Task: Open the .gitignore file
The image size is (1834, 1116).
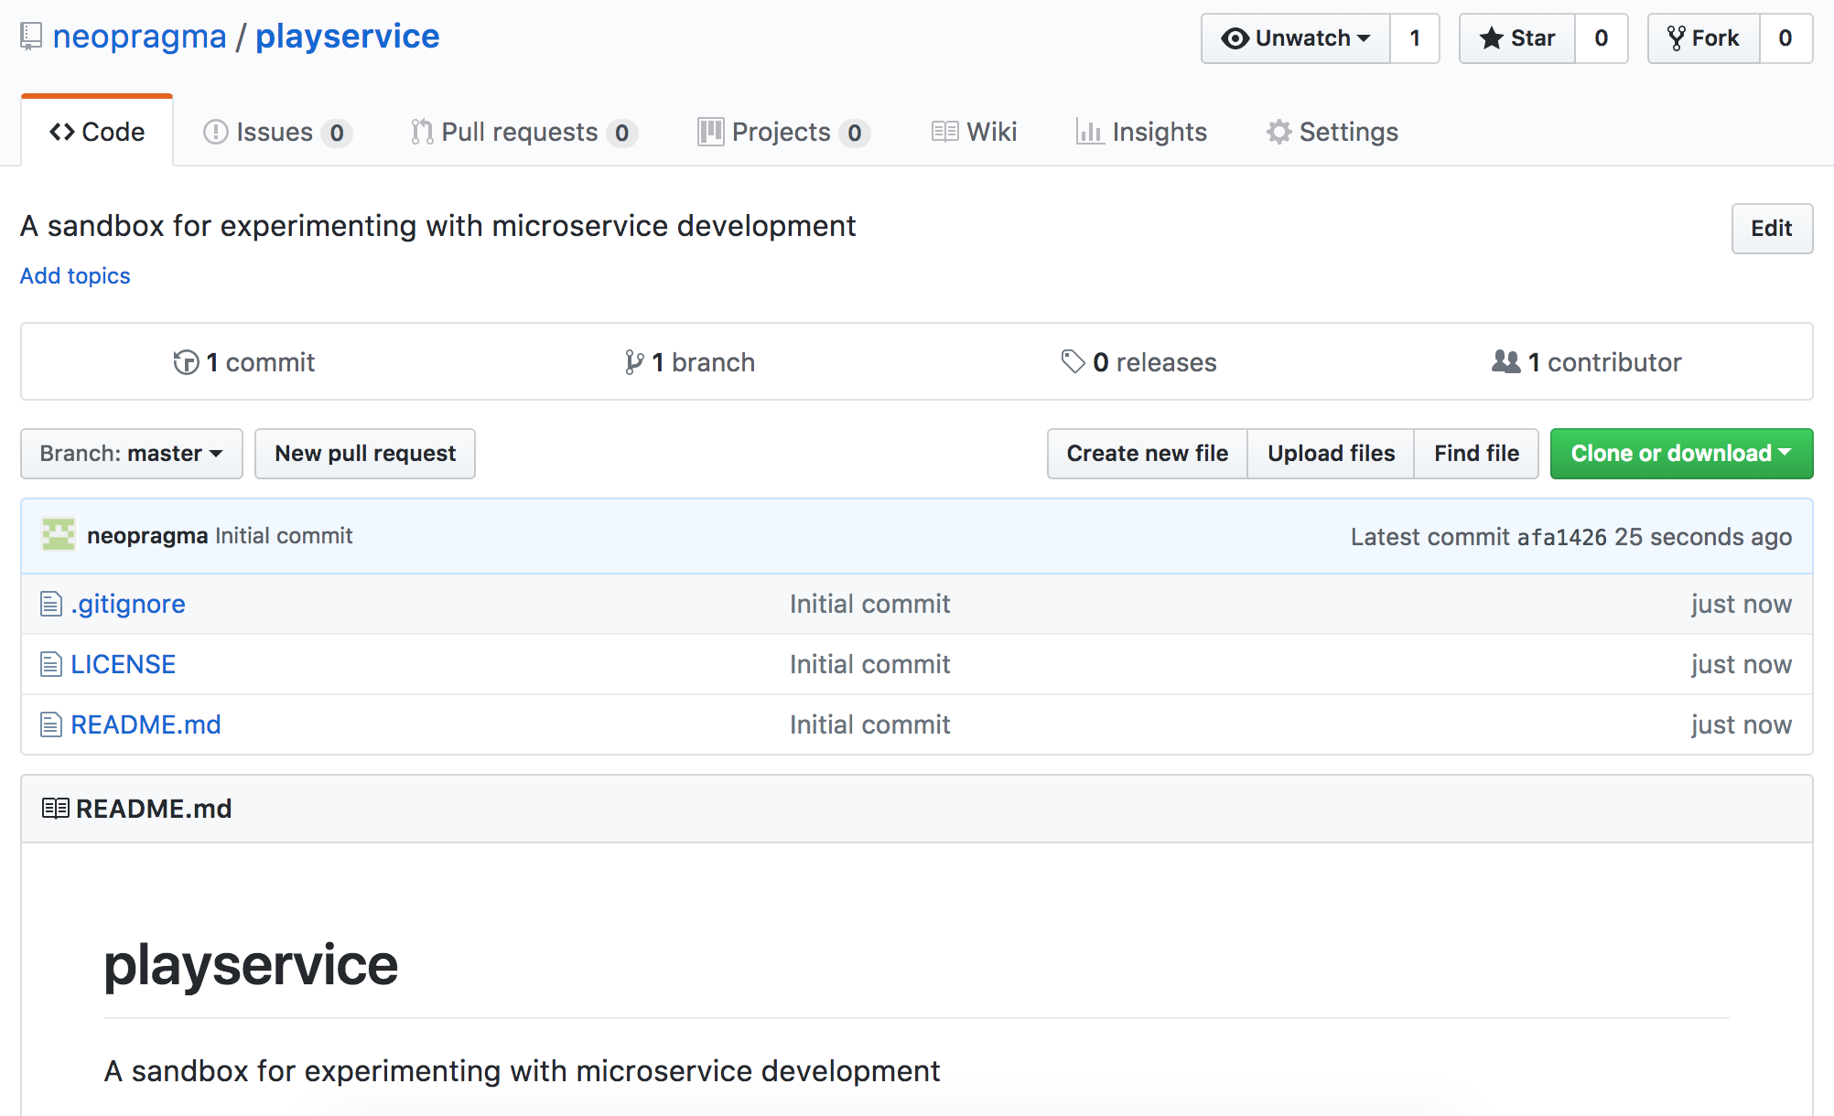Action: [128, 604]
